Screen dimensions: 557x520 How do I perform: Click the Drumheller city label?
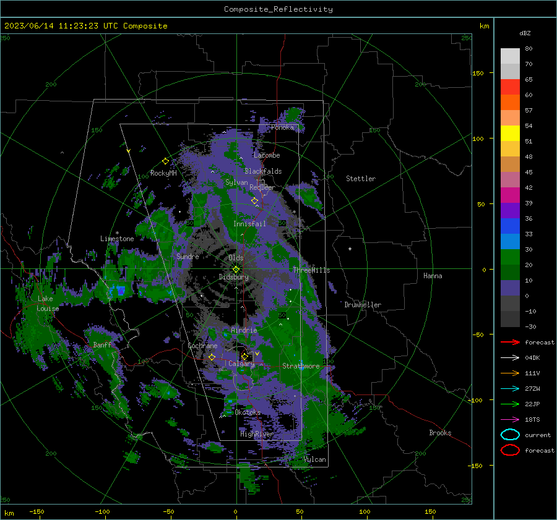point(363,305)
